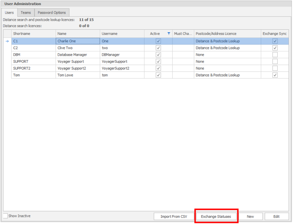The width and height of the screenshot is (293, 224).
Task: Open Postcode/Address Licence cell for Clive Two
Action: tap(227, 48)
